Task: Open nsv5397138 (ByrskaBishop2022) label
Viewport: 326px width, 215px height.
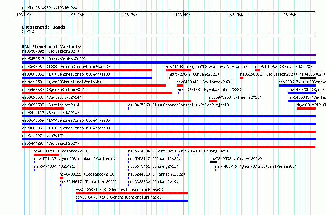Action: tap(210, 90)
